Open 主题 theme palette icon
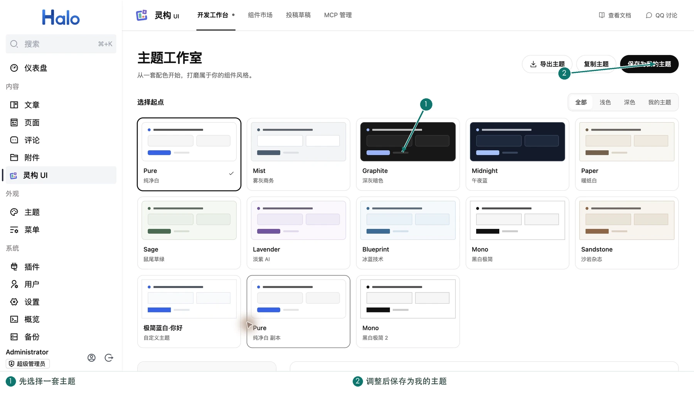This screenshot has width=694, height=393. point(14,212)
